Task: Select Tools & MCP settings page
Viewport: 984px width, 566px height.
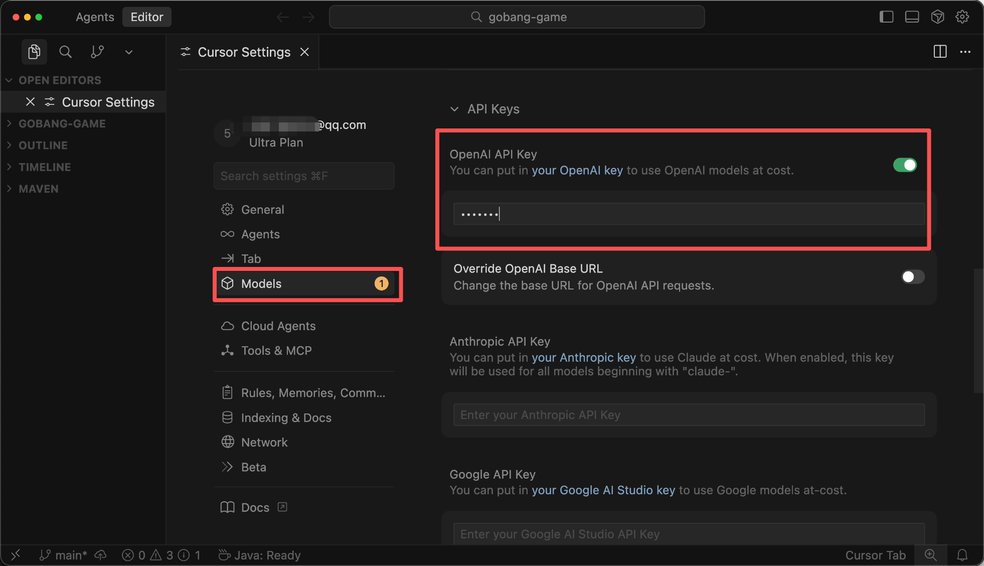Action: [x=276, y=351]
